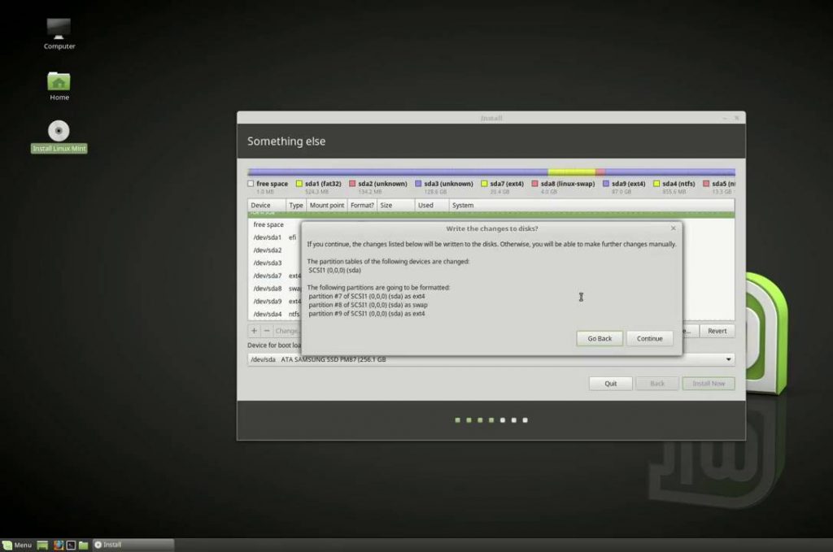Click 'partition #7 of SCSI1' line
Viewport: 833px width, 552px height.
[367, 296]
